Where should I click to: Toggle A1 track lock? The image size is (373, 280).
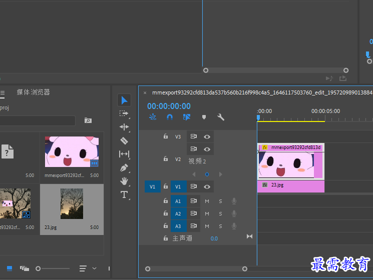[166, 201]
